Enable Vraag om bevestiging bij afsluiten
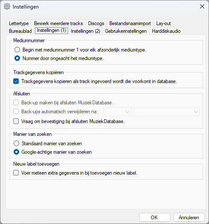Screen dimensions: 209x224 16,121
